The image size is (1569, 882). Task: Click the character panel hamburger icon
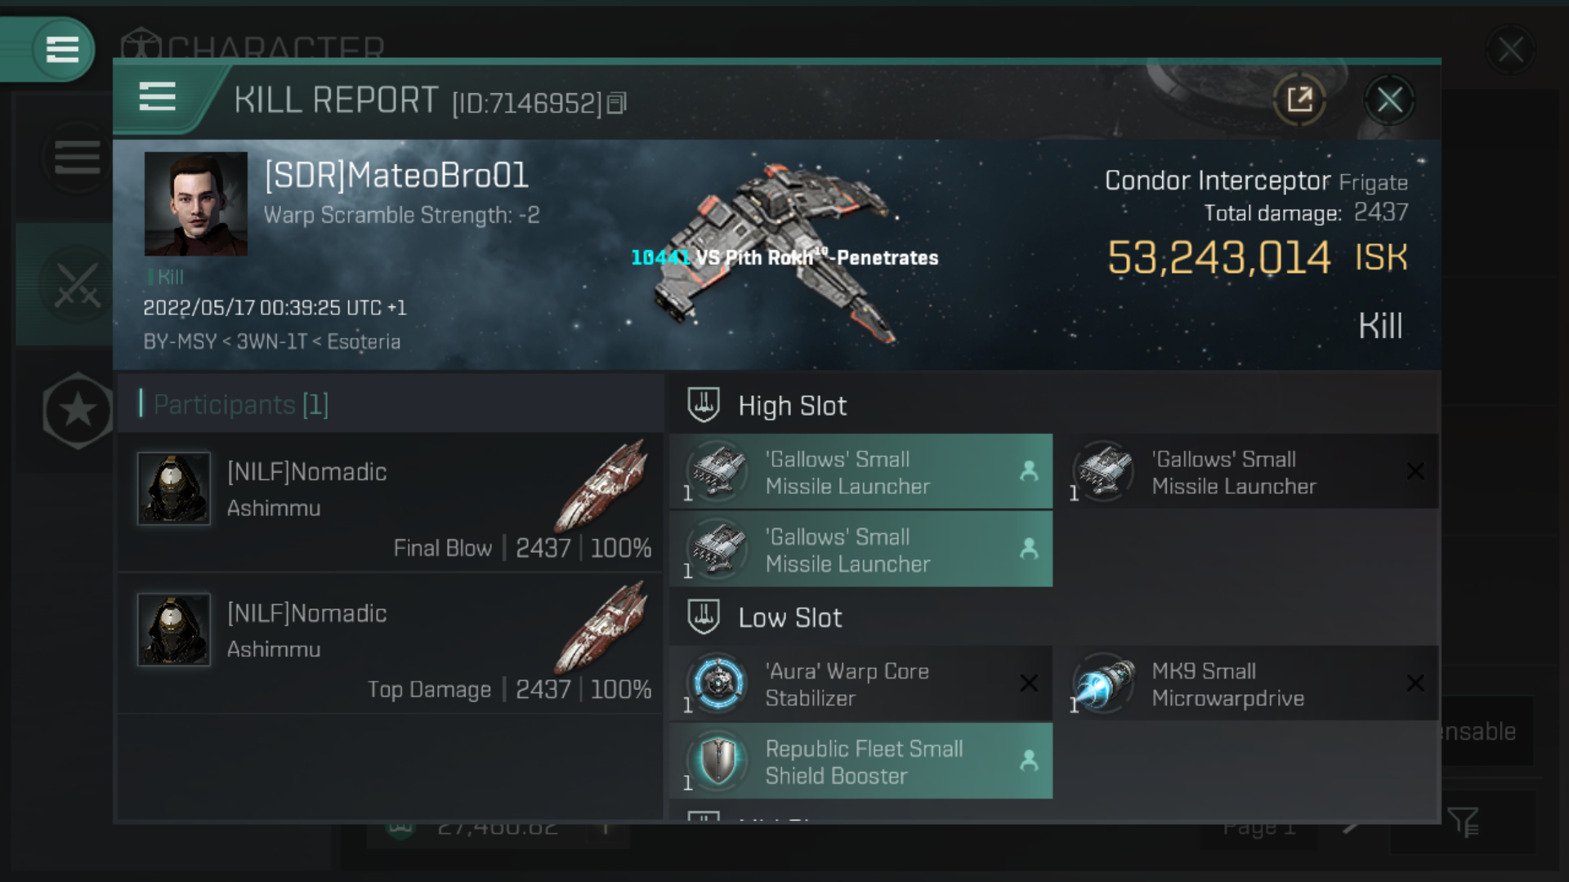(60, 48)
